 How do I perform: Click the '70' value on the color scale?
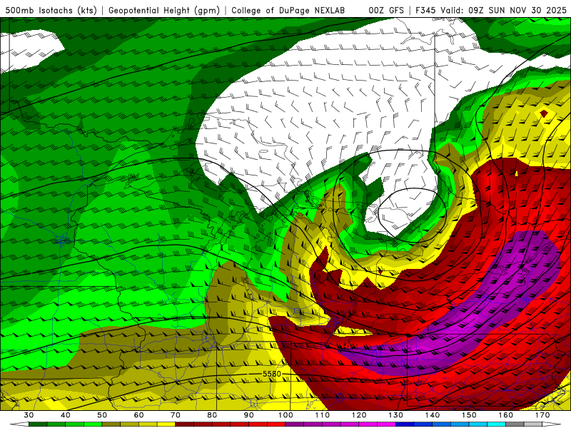(176, 415)
